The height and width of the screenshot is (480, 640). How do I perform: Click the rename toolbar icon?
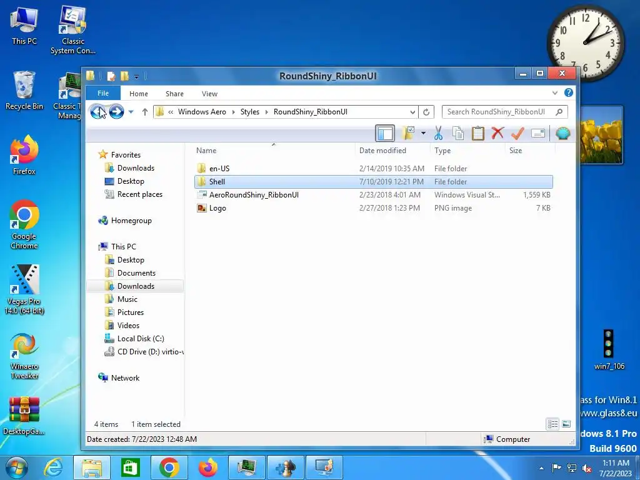[538, 133]
